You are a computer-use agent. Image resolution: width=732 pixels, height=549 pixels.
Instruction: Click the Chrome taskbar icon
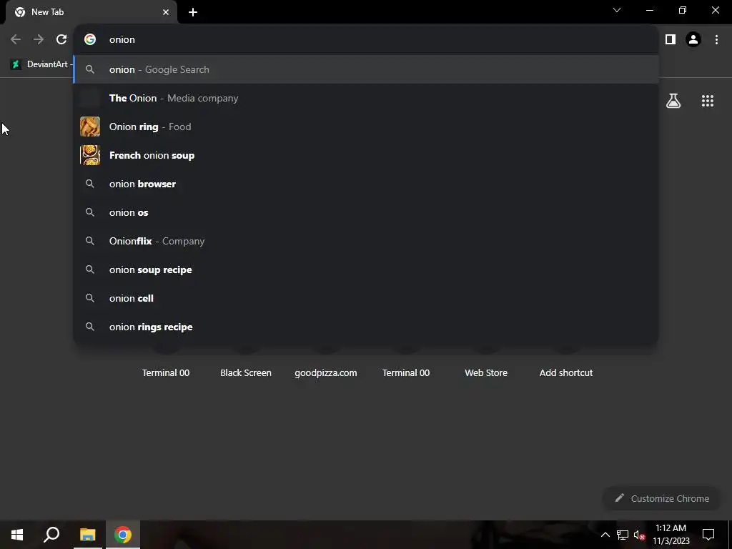pyautogui.click(x=123, y=535)
